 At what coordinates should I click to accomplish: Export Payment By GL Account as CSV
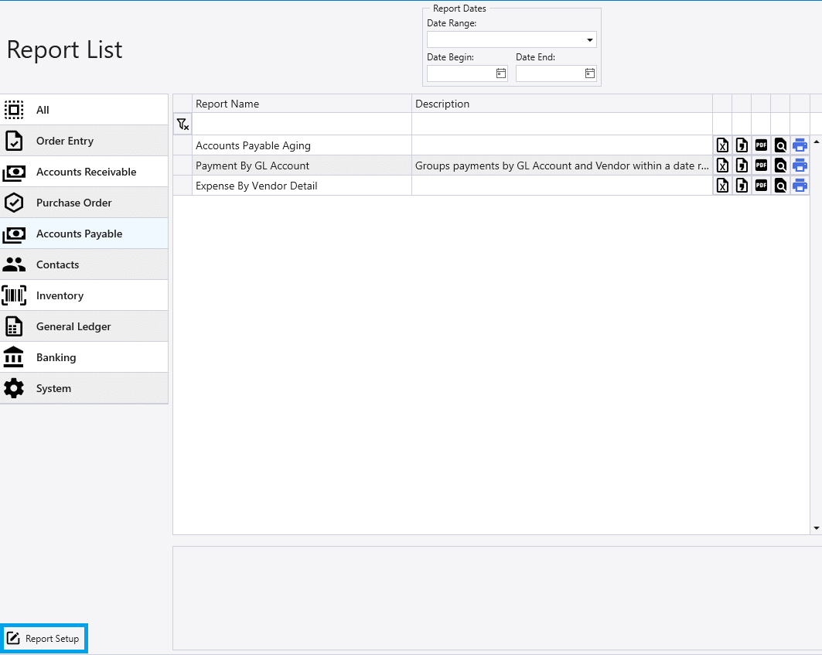(x=742, y=165)
